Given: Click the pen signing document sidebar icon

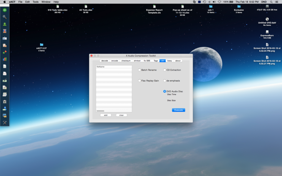Looking at the screenshot, I should [x=5, y=81].
